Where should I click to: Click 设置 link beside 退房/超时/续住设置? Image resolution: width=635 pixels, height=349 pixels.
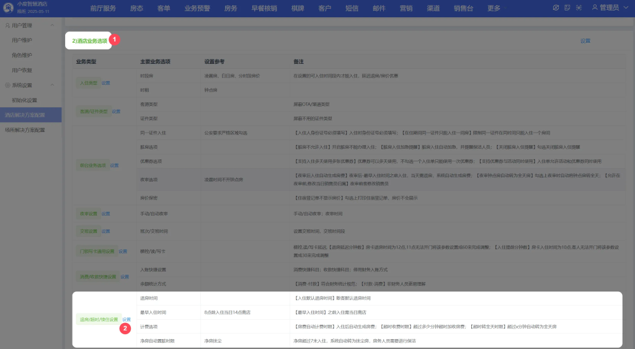pos(127,320)
